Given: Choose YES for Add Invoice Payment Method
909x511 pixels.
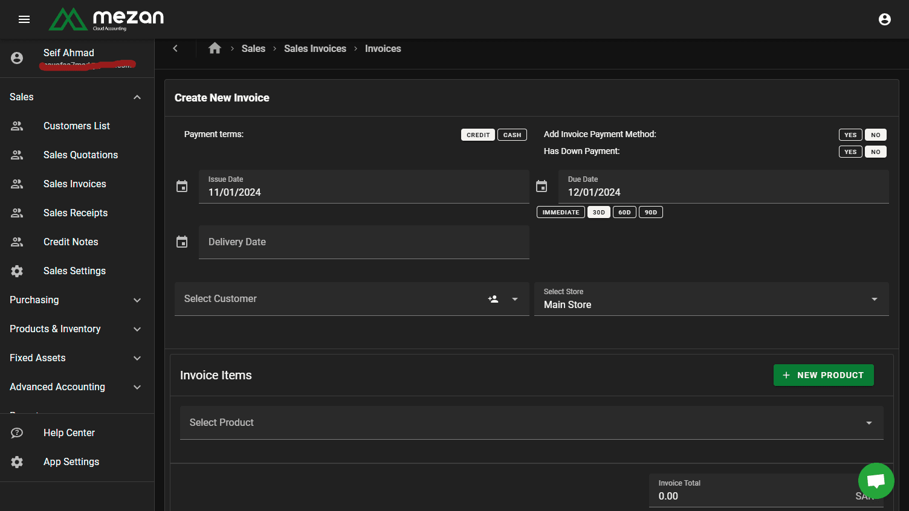Looking at the screenshot, I should 850,135.
